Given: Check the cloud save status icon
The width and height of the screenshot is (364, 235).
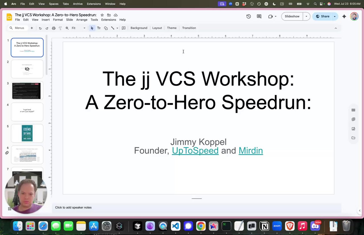Looking at the screenshot, I should 116,15.
